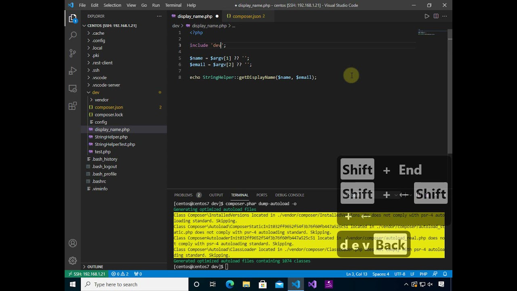The image size is (517, 291).
Task: Click dev breadcrumb in editor path
Action: point(176,25)
